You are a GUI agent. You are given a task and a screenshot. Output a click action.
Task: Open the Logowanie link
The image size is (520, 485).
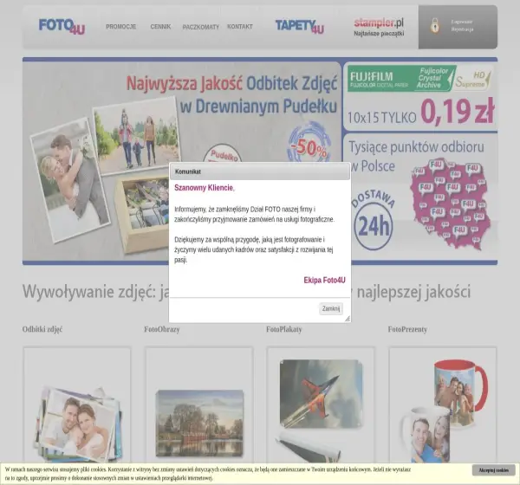tap(462, 22)
